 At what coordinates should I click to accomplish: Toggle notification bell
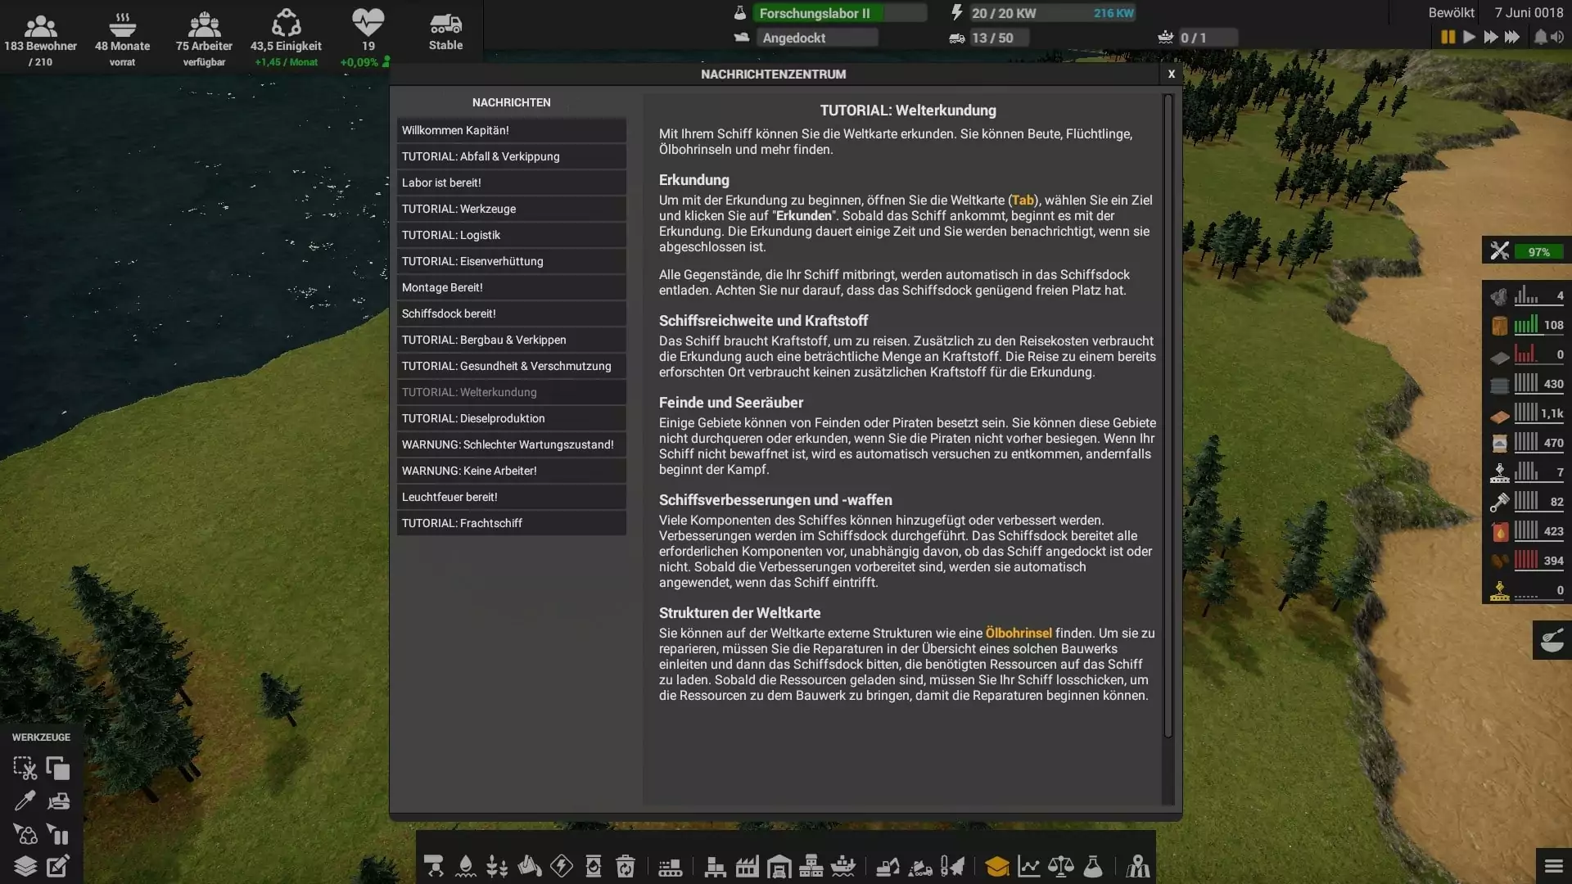1540,38
